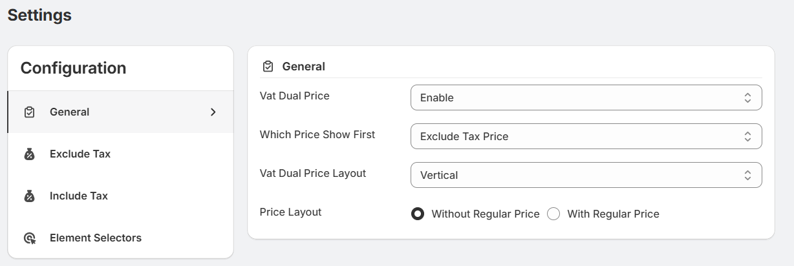Click the arrows on the Enable select box
The height and width of the screenshot is (266, 794).
[747, 98]
